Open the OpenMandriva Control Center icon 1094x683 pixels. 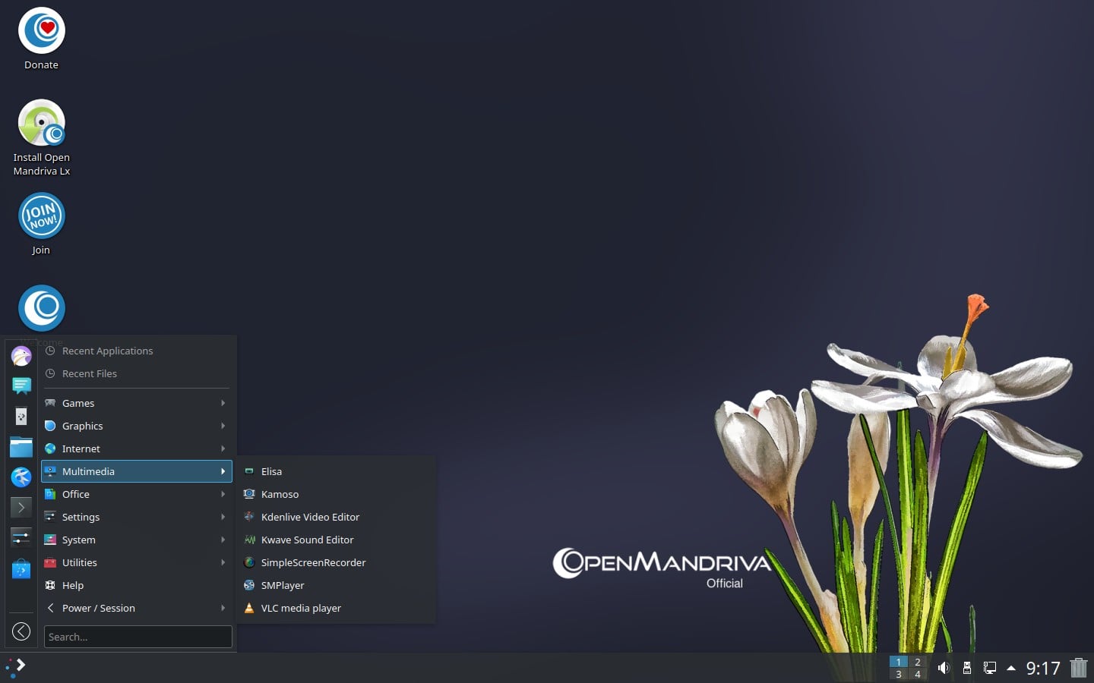pos(21,417)
